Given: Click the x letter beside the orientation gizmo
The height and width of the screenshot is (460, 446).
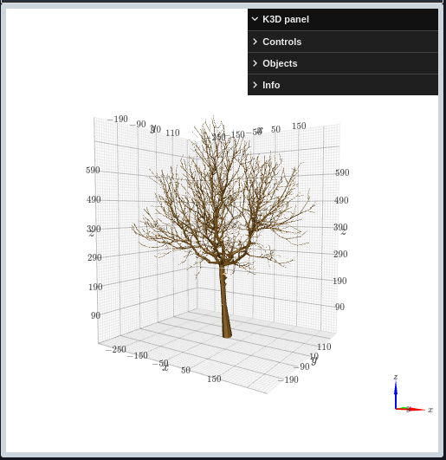Looking at the screenshot, I should 430,410.
